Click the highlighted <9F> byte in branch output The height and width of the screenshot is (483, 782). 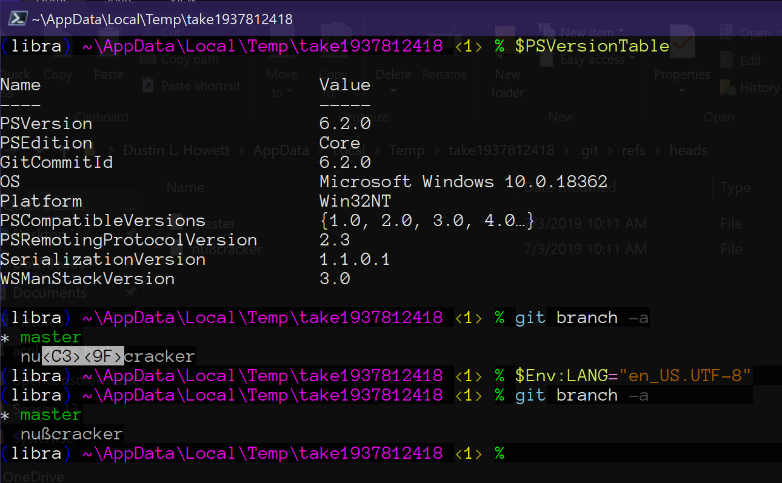pos(103,356)
